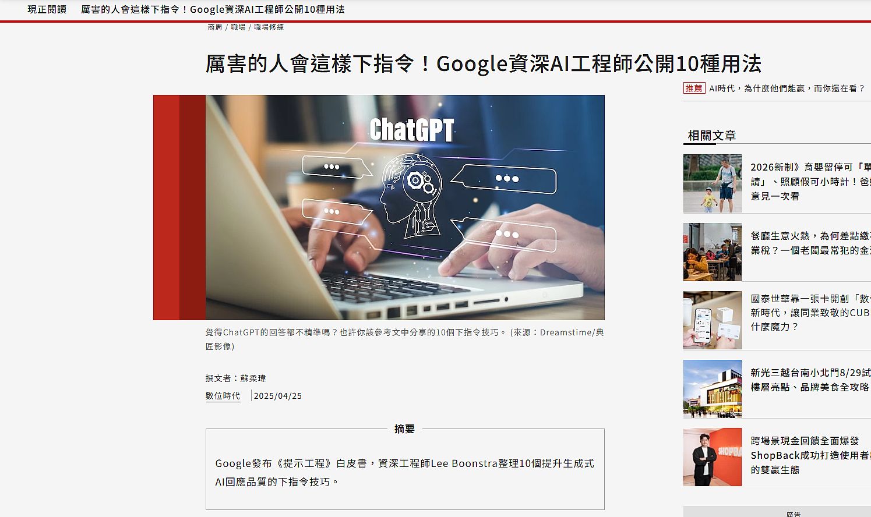Viewport: 871px width, 517px height.
Task: Open the 國泰世華 card article title
Action: coord(810,313)
